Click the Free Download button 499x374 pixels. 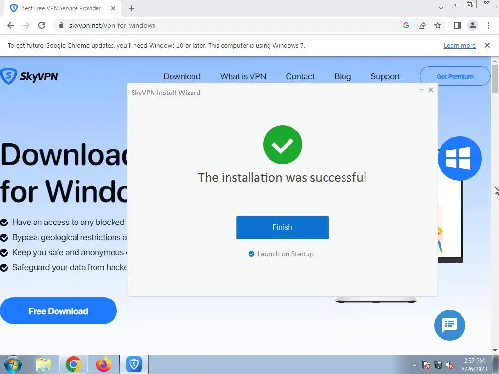(58, 311)
